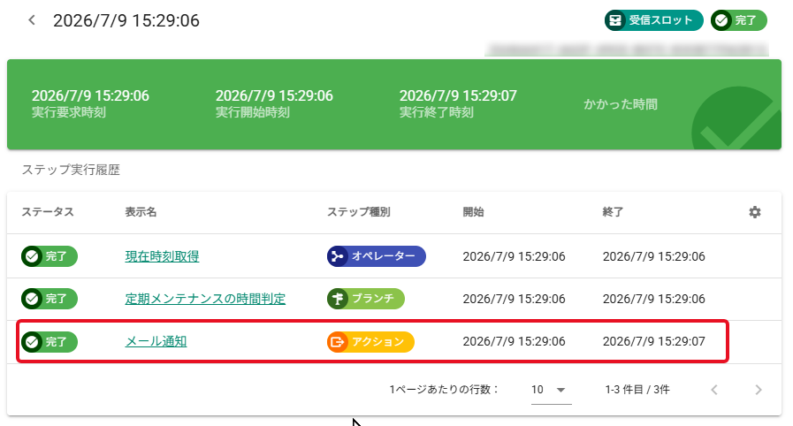Click the ステップ実行履歴 section heading

point(71,170)
